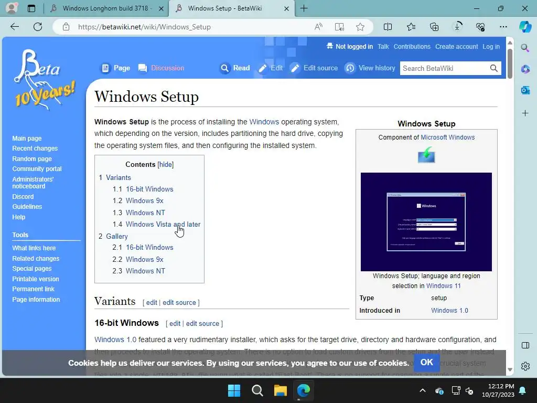Toggle the sidebar visibility icon
This screenshot has width=537, height=403.
pyautogui.click(x=525, y=345)
